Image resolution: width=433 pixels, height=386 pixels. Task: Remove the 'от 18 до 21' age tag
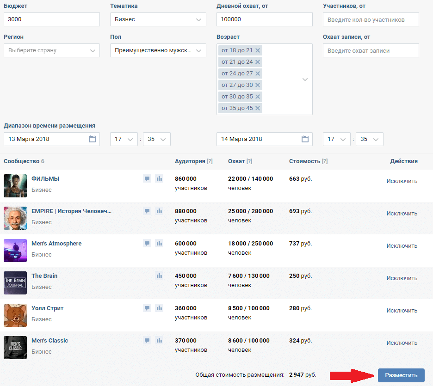[x=258, y=50]
